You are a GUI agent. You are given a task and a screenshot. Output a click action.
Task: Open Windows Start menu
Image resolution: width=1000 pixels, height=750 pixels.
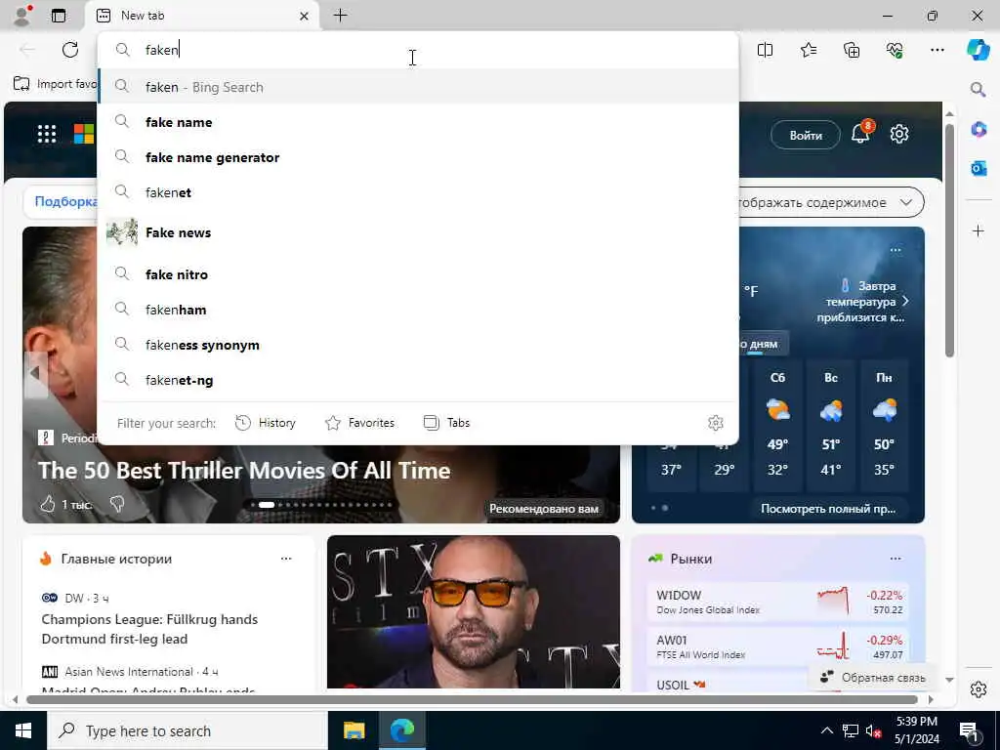(x=23, y=730)
